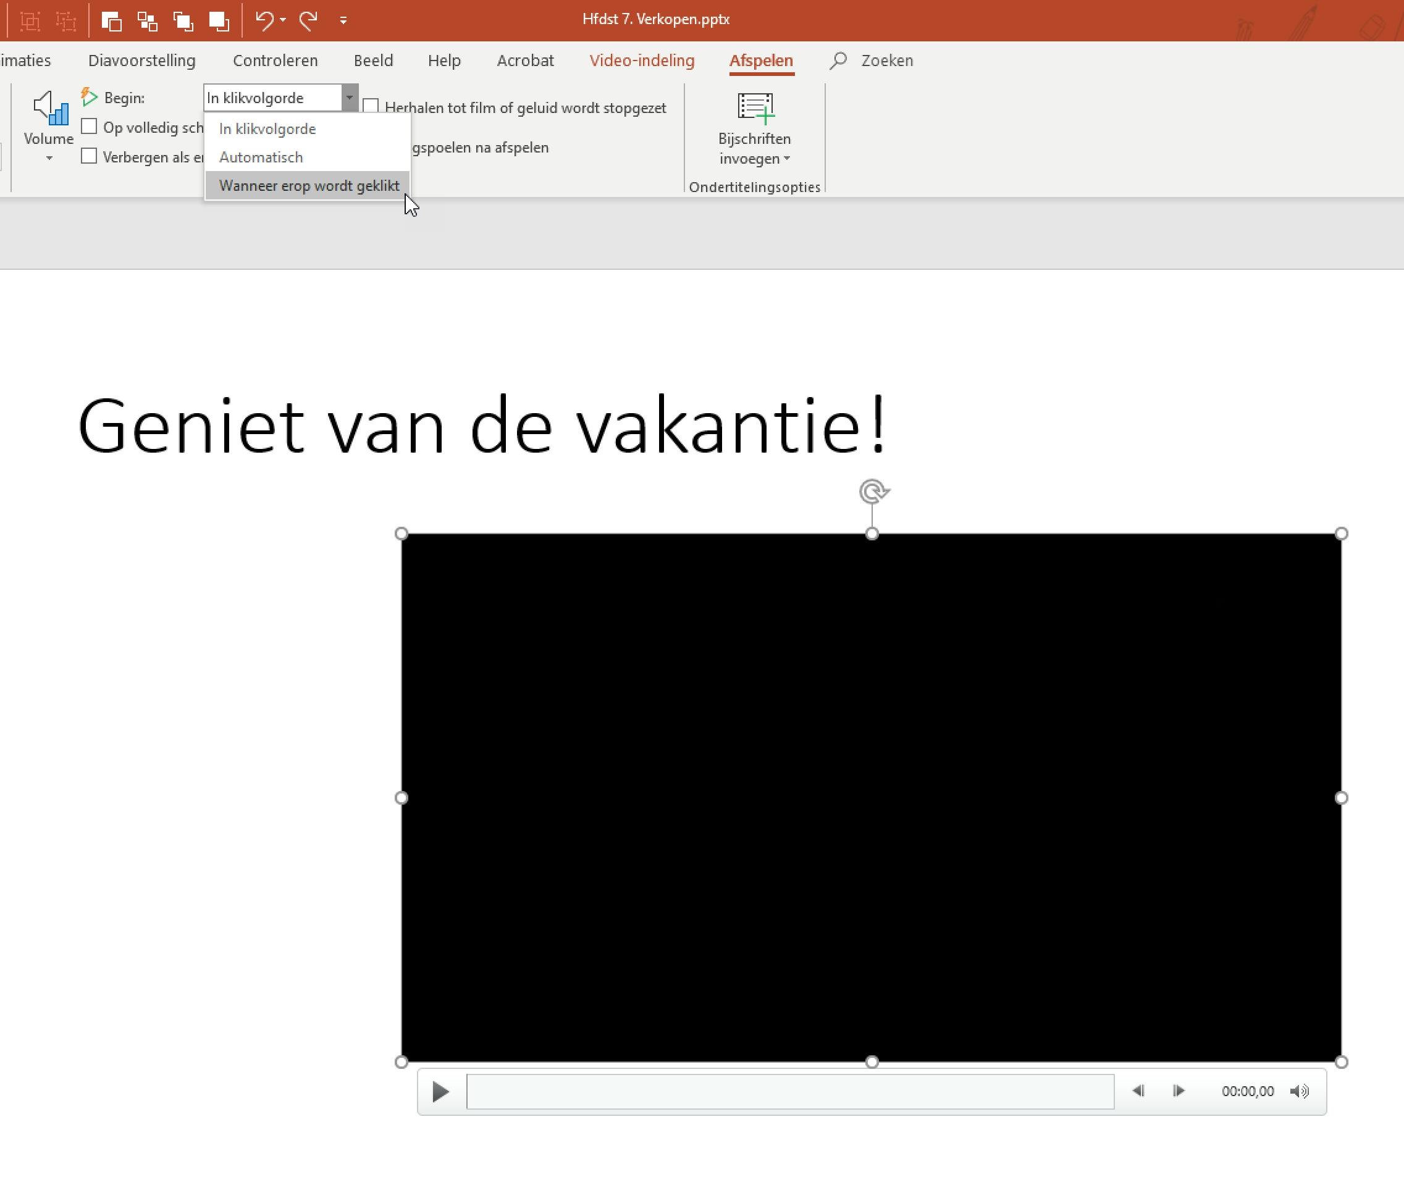The image size is (1404, 1177).
Task: Click the video step-forward button
Action: 1179,1091
